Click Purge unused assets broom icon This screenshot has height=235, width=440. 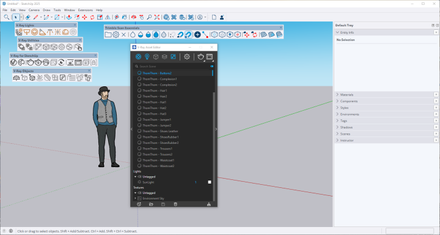[208, 204]
